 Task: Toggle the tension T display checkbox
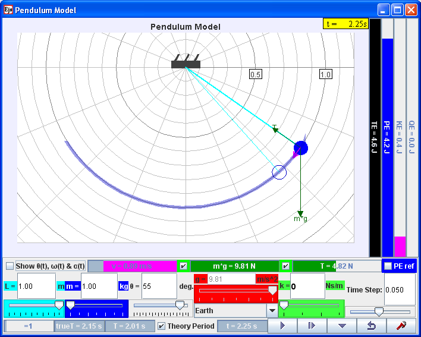[x=286, y=266]
